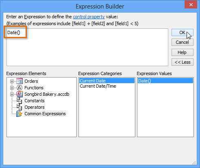The image size is (200, 168).
Task: Close the Expression Builder dialog
Action: click(x=191, y=4)
